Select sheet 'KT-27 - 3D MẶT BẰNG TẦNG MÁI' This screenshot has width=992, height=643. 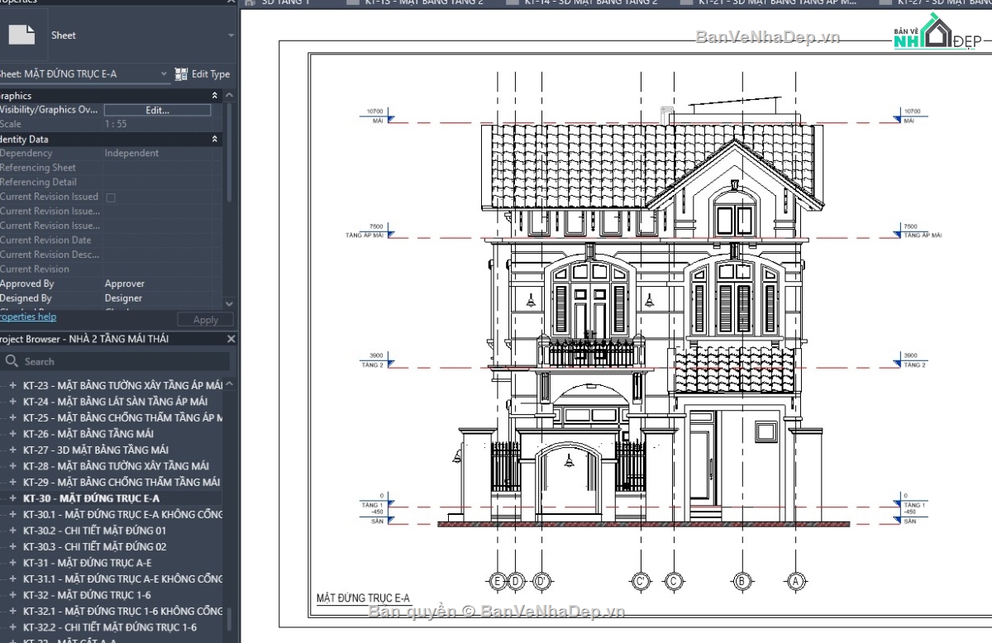coord(96,450)
